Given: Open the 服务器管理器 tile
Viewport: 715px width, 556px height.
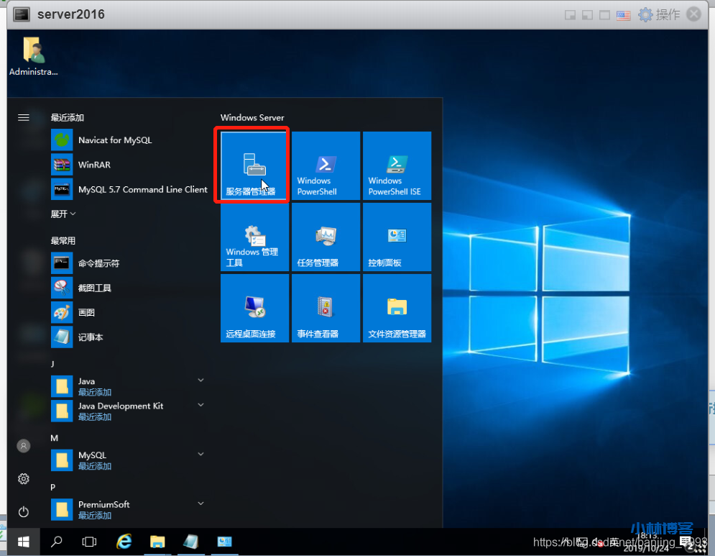Looking at the screenshot, I should click(253, 165).
